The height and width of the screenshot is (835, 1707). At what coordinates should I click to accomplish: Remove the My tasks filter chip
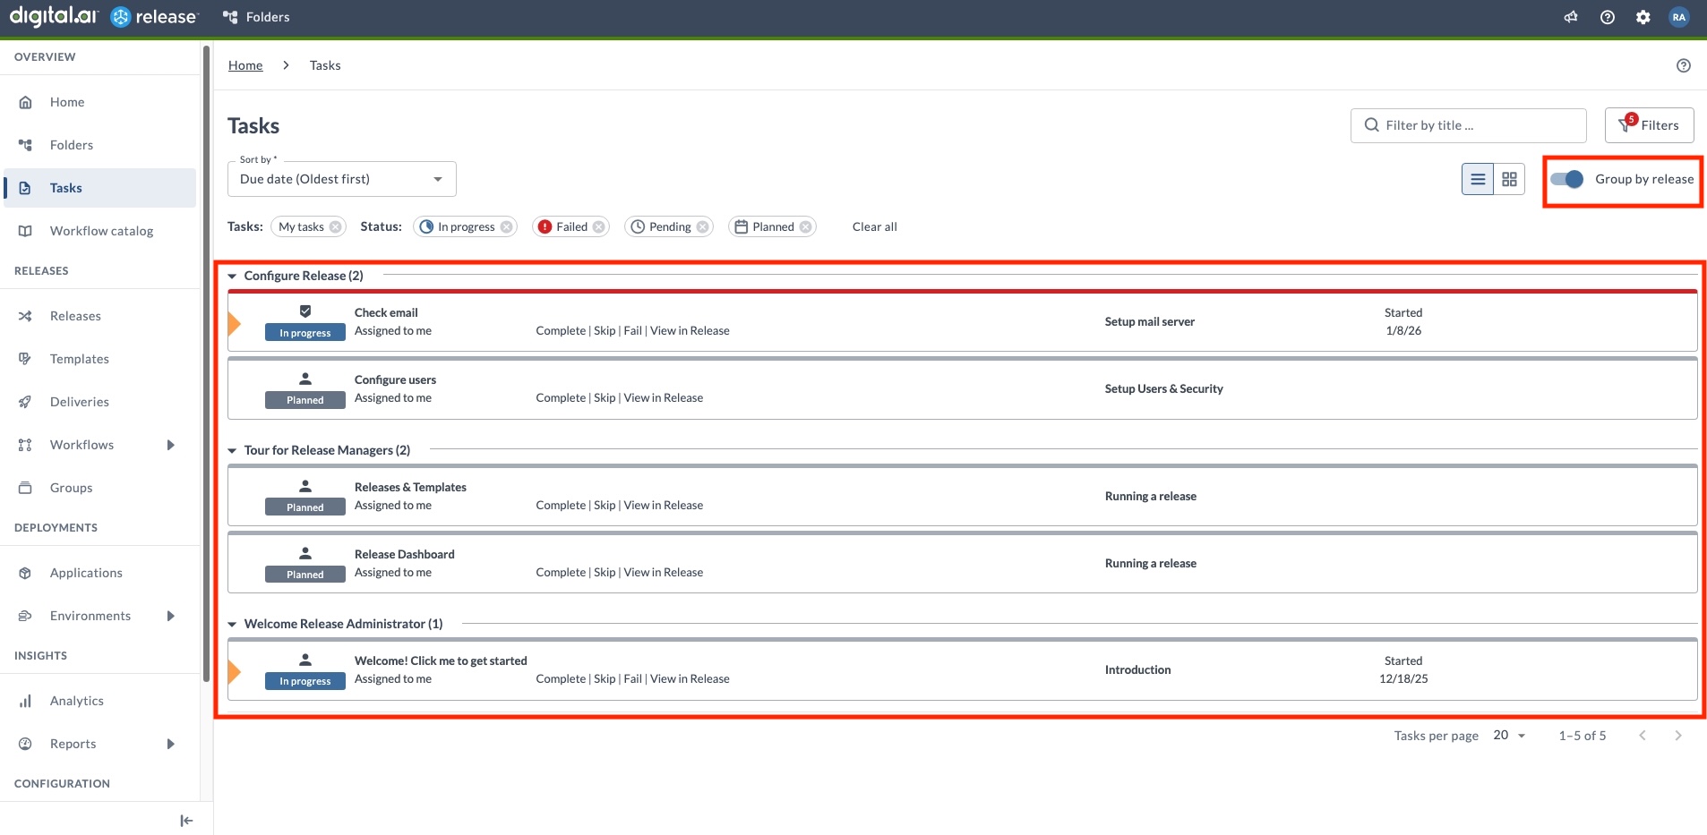(336, 226)
